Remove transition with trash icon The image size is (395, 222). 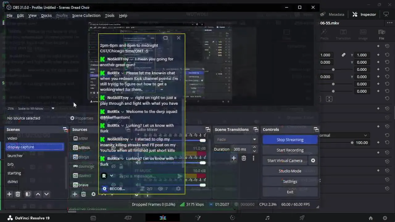(244, 158)
